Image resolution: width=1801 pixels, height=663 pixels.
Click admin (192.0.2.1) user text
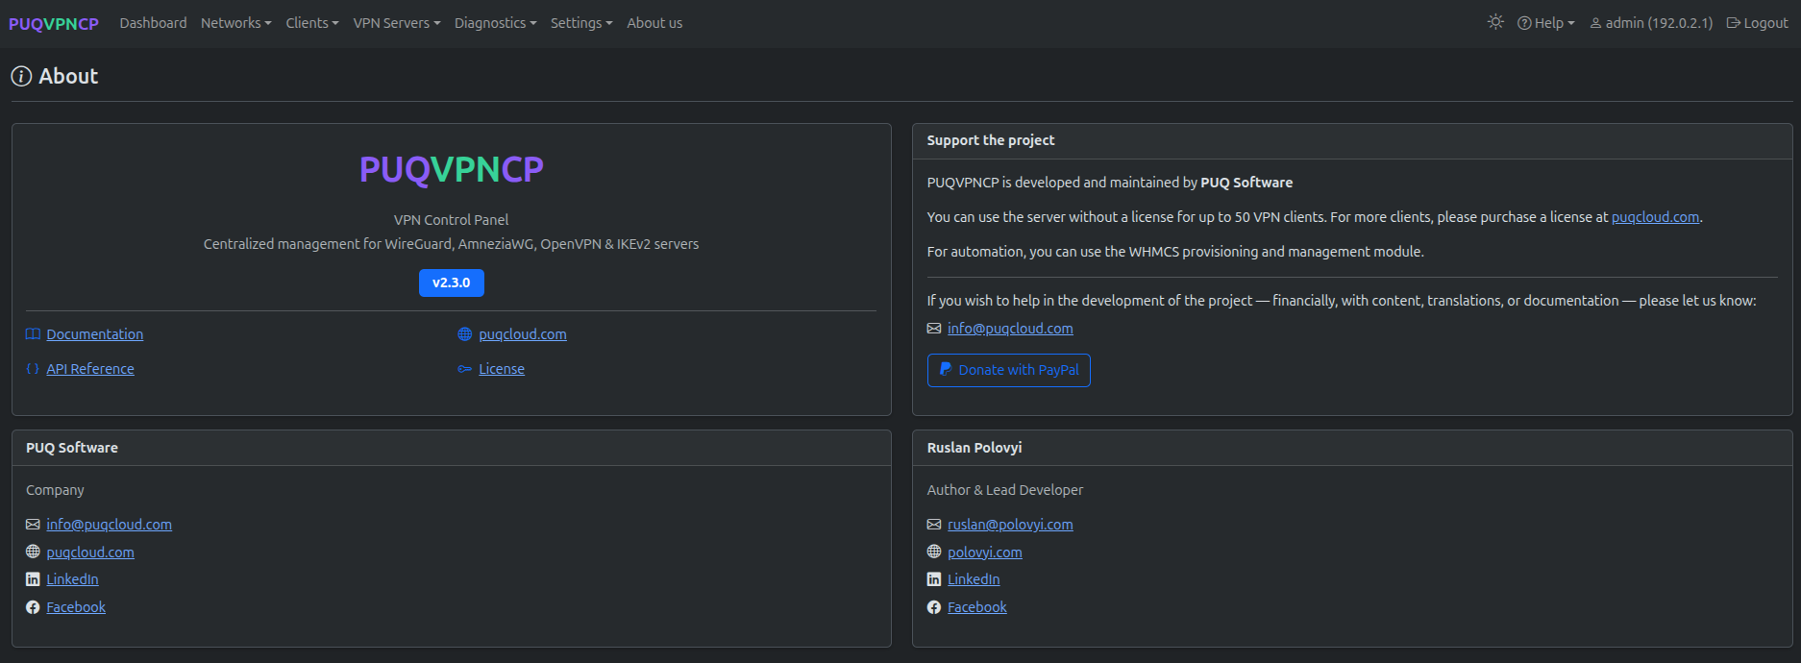(x=1659, y=23)
